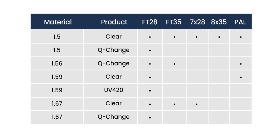This screenshot has width=278, height=140.
Task: Click the Product column header
Action: [114, 22]
